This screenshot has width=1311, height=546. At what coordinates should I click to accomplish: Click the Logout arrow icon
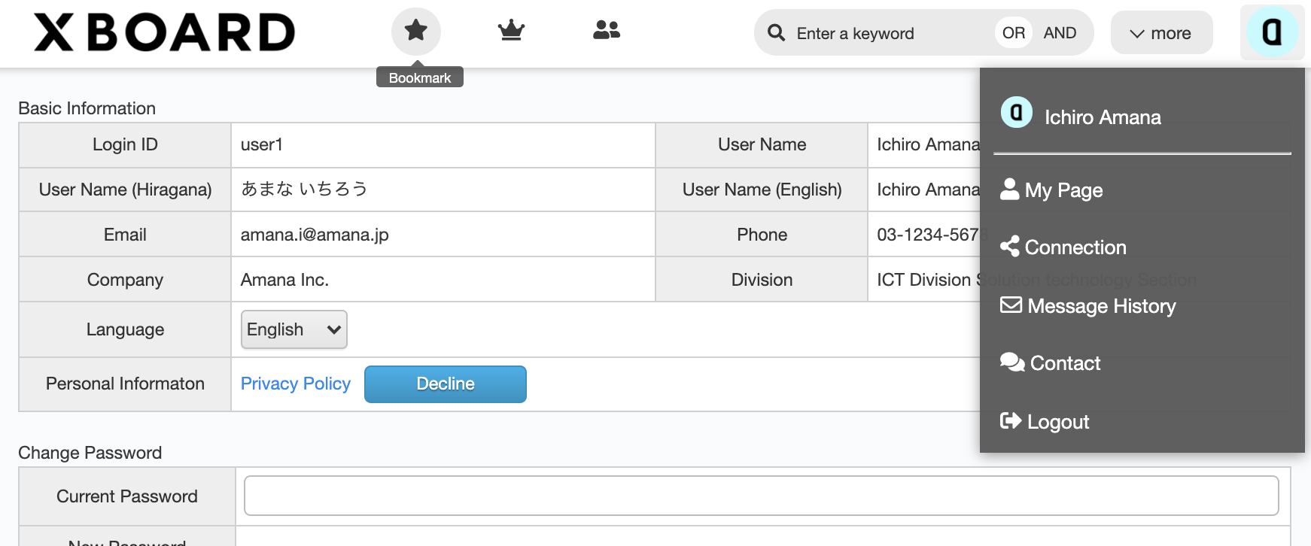(x=1011, y=420)
